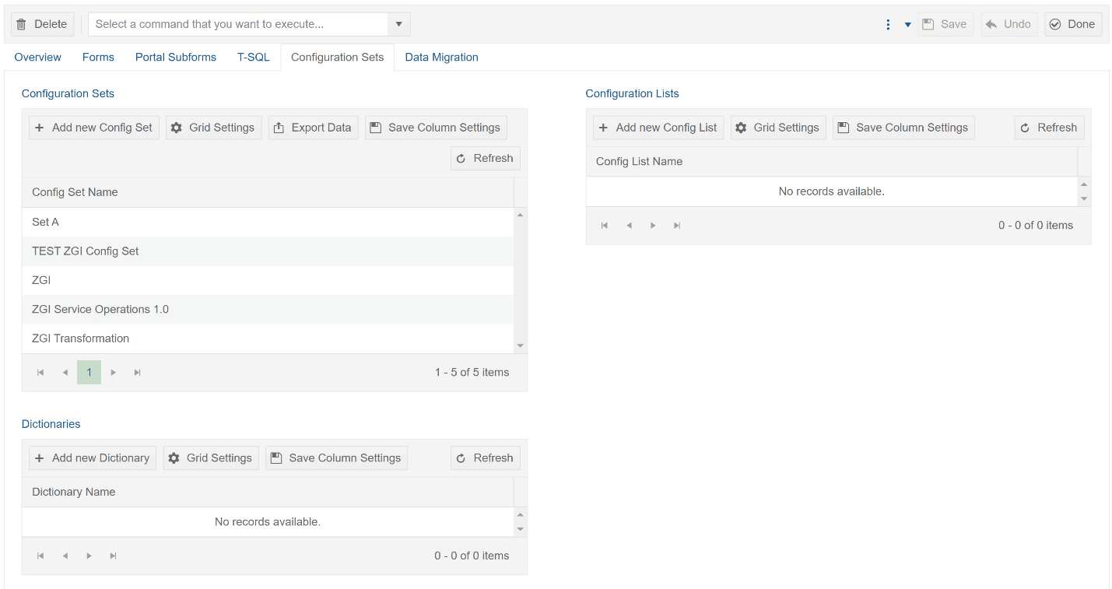
Task: Click the Configuration Sets section heading
Action: coord(68,93)
